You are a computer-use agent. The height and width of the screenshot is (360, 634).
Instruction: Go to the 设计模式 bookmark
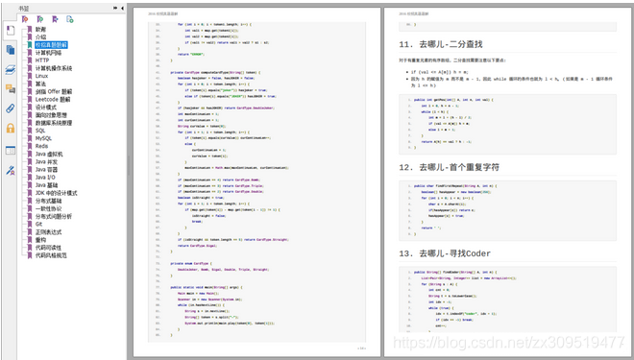tap(46, 108)
